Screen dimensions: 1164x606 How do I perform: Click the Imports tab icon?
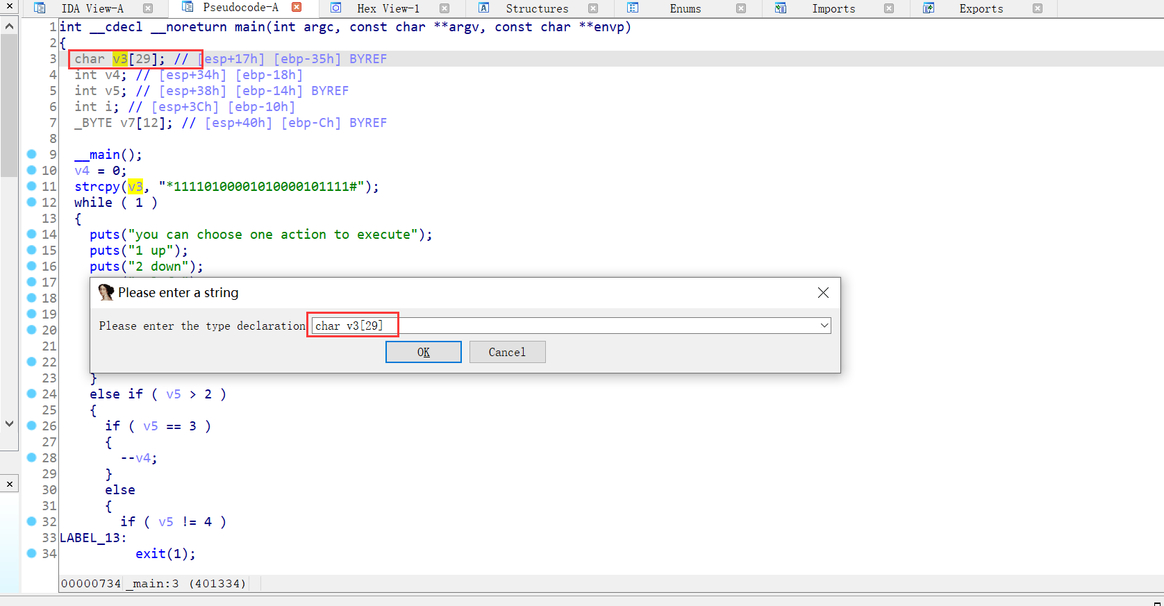(781, 8)
